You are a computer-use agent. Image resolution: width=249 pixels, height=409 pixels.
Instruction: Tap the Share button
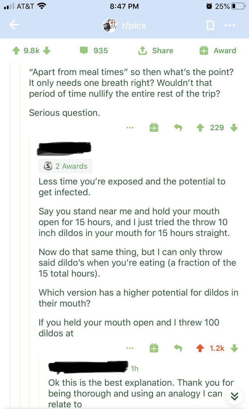[x=156, y=50]
